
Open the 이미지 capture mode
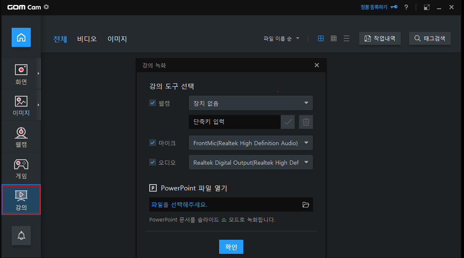(x=21, y=105)
